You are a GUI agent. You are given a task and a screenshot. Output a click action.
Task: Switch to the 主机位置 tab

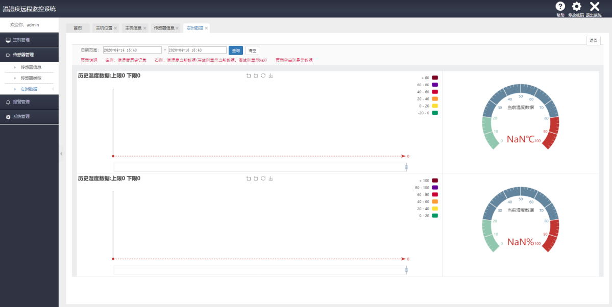[104, 28]
